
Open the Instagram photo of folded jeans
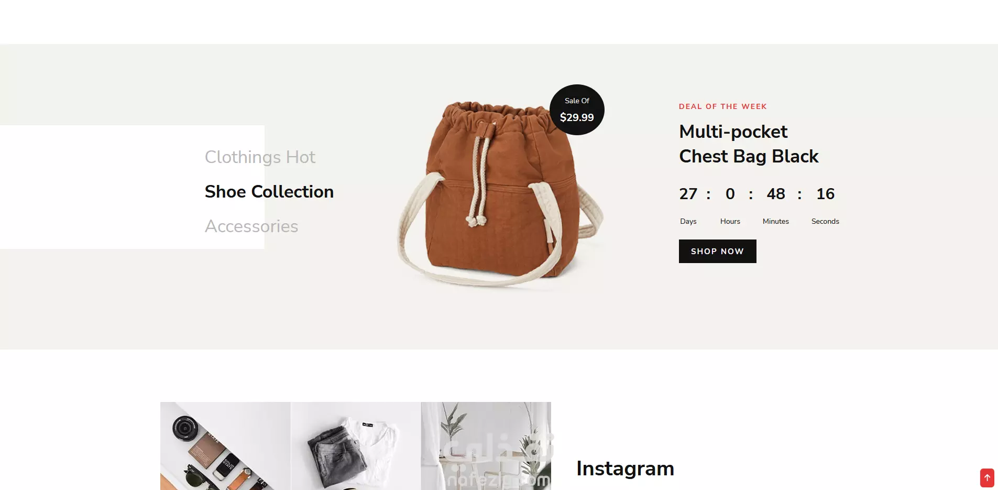coord(356,446)
